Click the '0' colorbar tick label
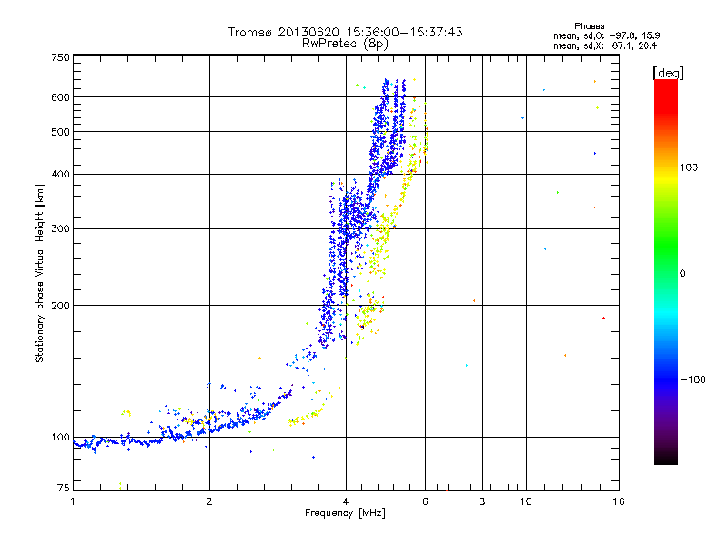The image size is (728, 546). (682, 274)
